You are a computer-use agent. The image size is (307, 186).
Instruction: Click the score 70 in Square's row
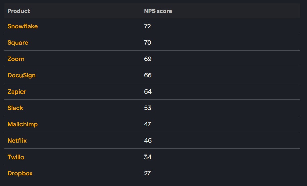pyautogui.click(x=148, y=43)
